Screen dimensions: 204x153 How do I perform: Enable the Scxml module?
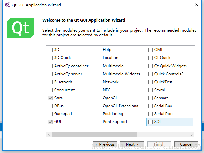point(150,90)
